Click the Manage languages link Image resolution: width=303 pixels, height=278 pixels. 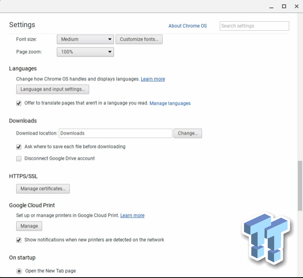coord(170,103)
